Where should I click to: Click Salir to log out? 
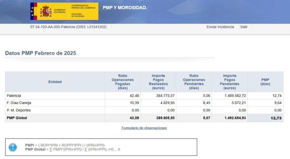pos(244,27)
